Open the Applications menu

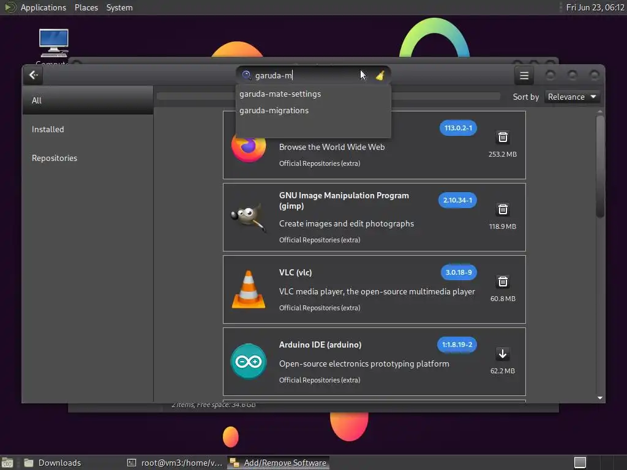pyautogui.click(x=43, y=7)
